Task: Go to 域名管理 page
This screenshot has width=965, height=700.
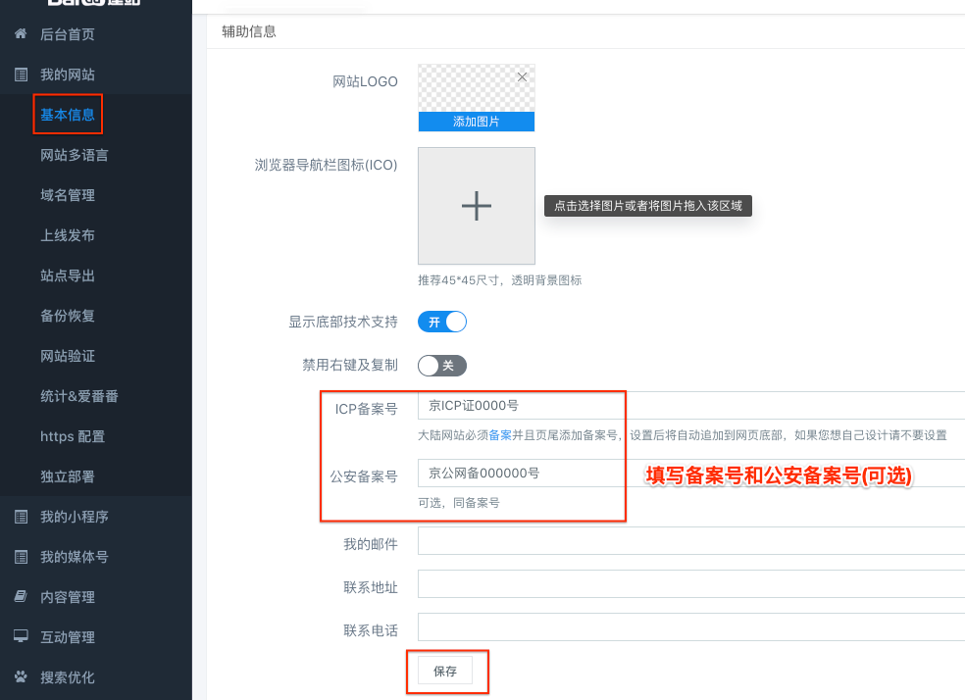Action: coord(68,195)
